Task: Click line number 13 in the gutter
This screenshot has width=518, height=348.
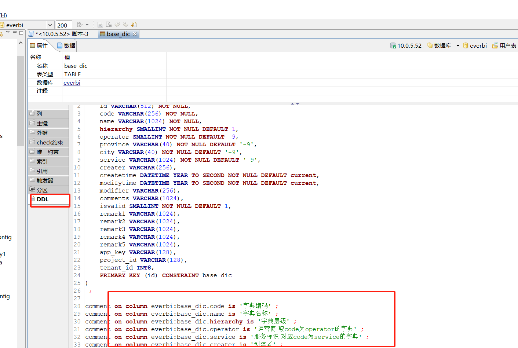Action: pos(77,191)
